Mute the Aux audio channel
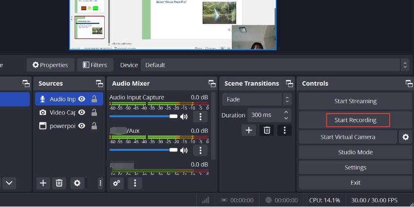 (184, 150)
